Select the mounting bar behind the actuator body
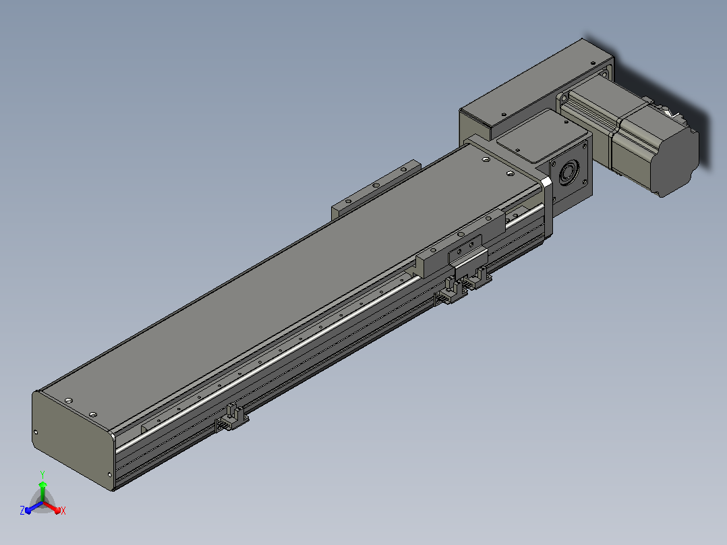This screenshot has width=727, height=545. tap(376, 190)
